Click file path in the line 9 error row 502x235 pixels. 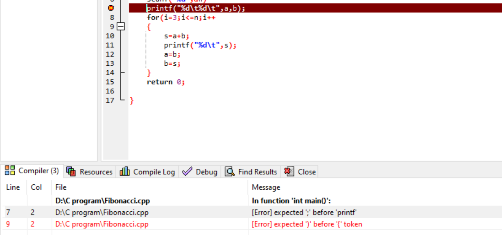tap(102, 224)
